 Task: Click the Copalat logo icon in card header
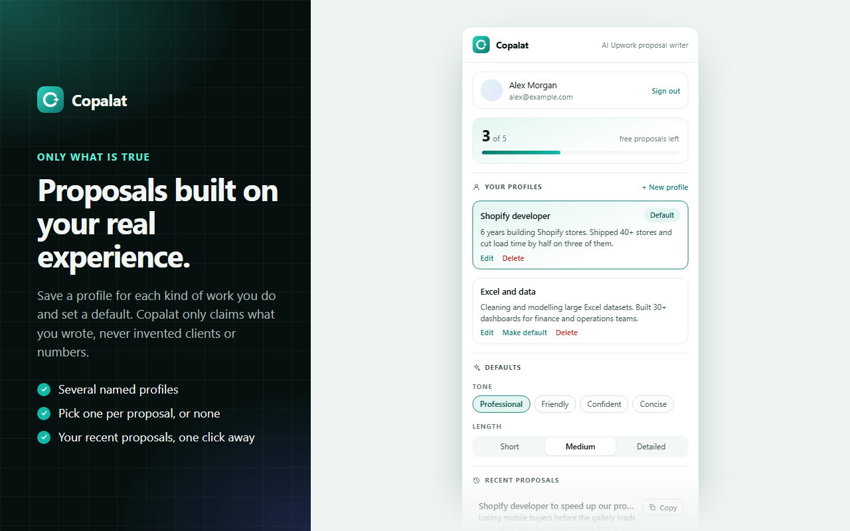click(x=481, y=44)
